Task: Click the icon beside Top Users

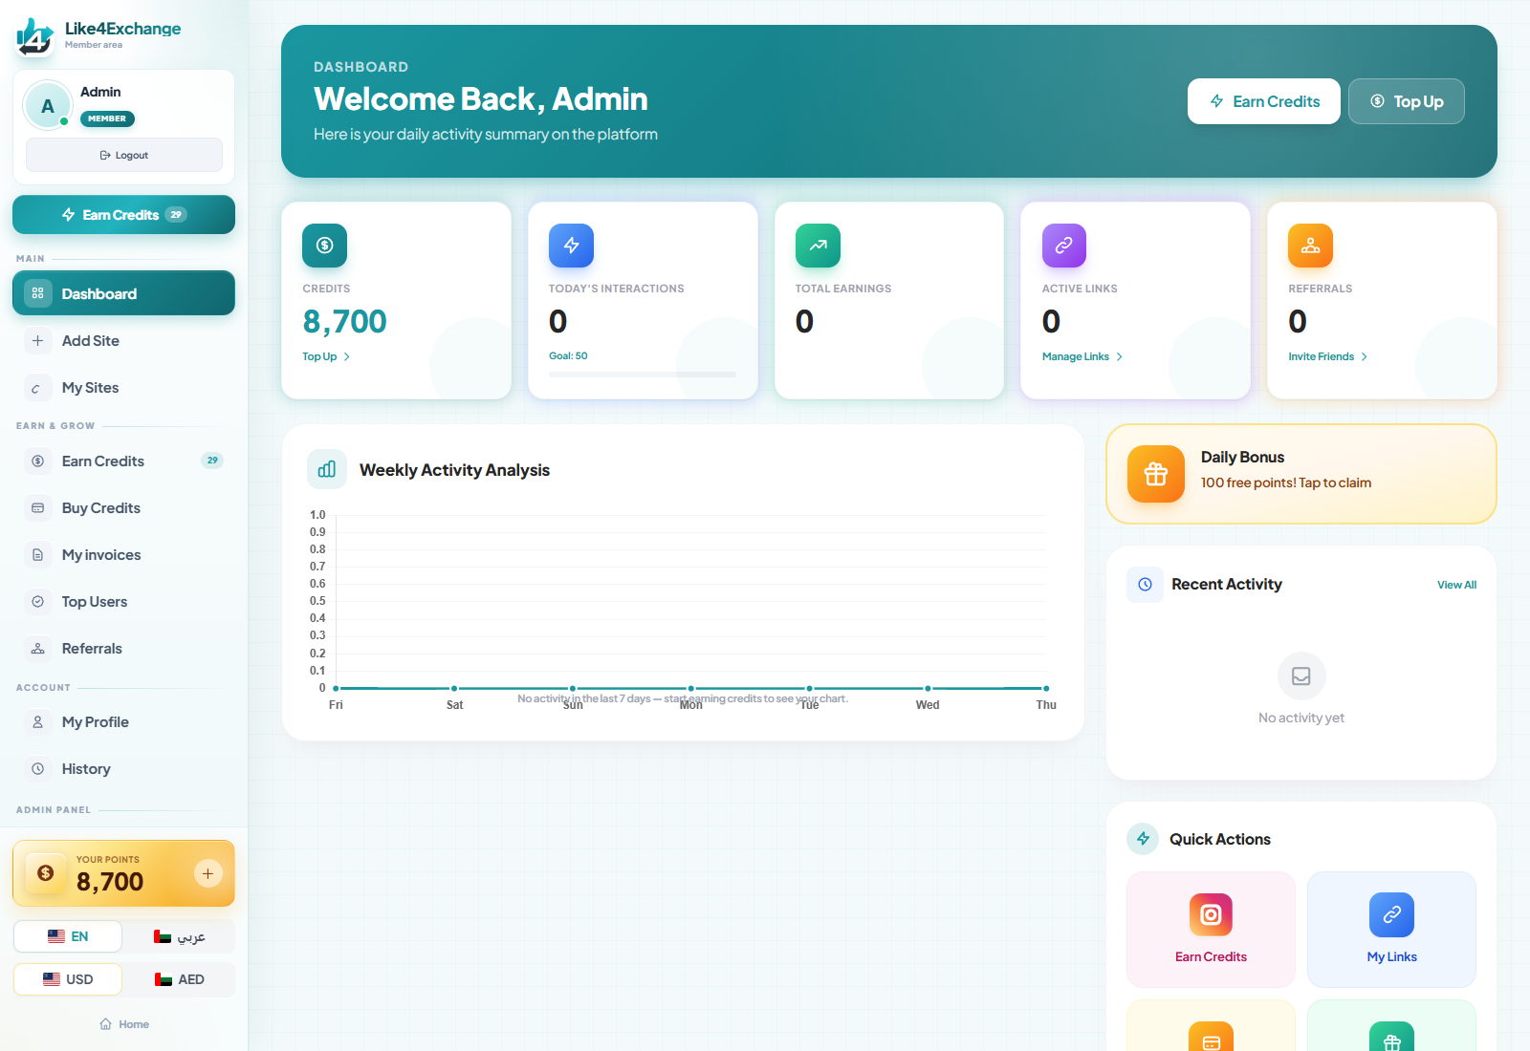Action: pos(37,602)
